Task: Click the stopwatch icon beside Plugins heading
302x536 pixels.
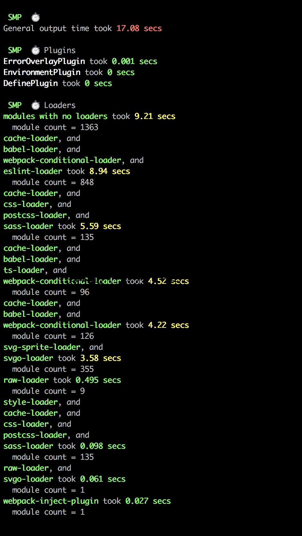Action: pyautogui.click(x=36, y=50)
